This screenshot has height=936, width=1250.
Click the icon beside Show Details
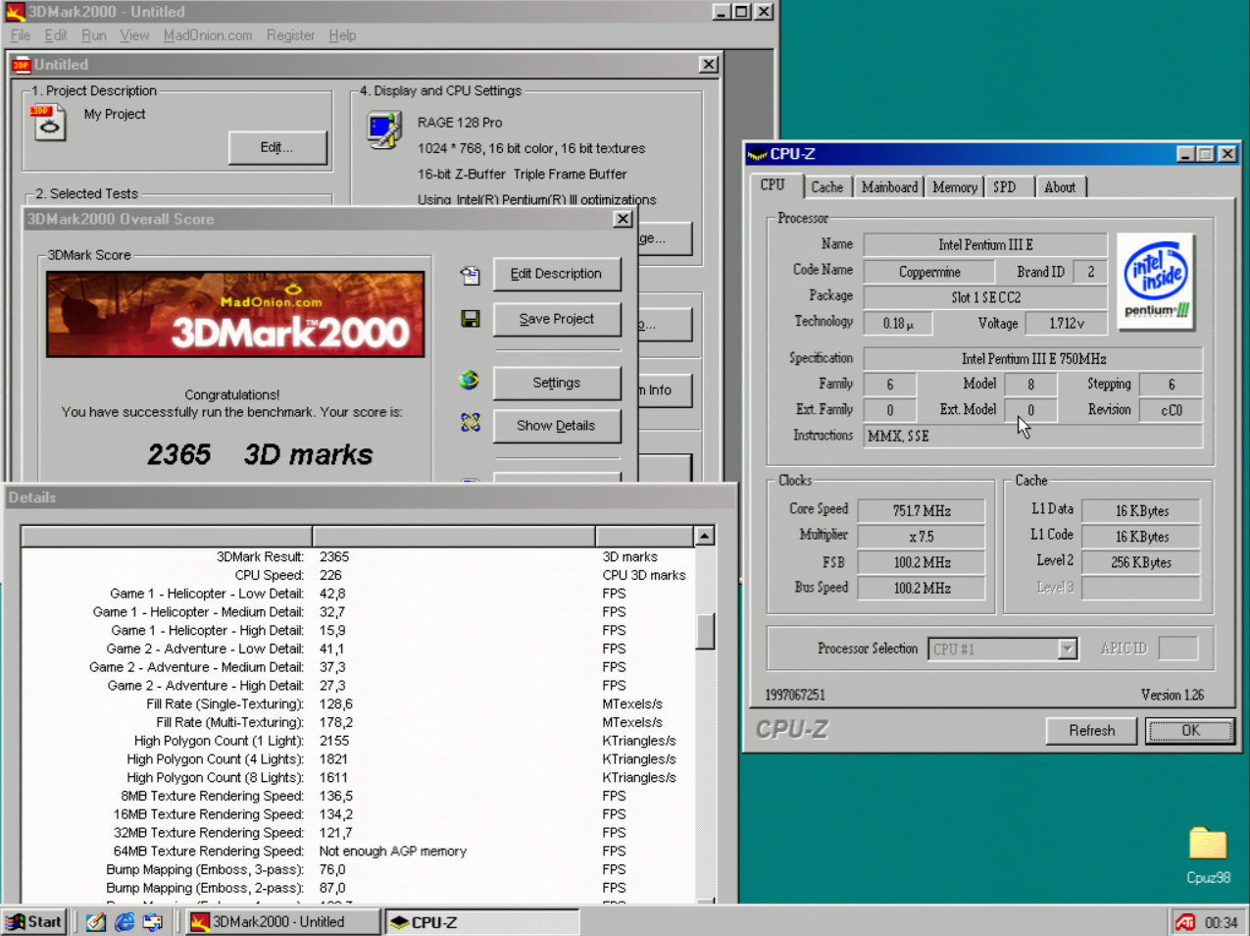[471, 422]
